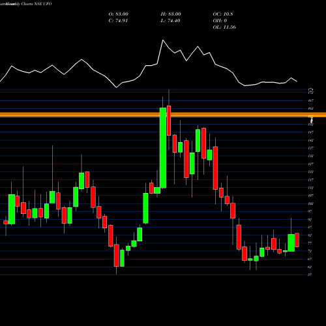
Task: Click the 147 price axis label
Action: [311, 132]
